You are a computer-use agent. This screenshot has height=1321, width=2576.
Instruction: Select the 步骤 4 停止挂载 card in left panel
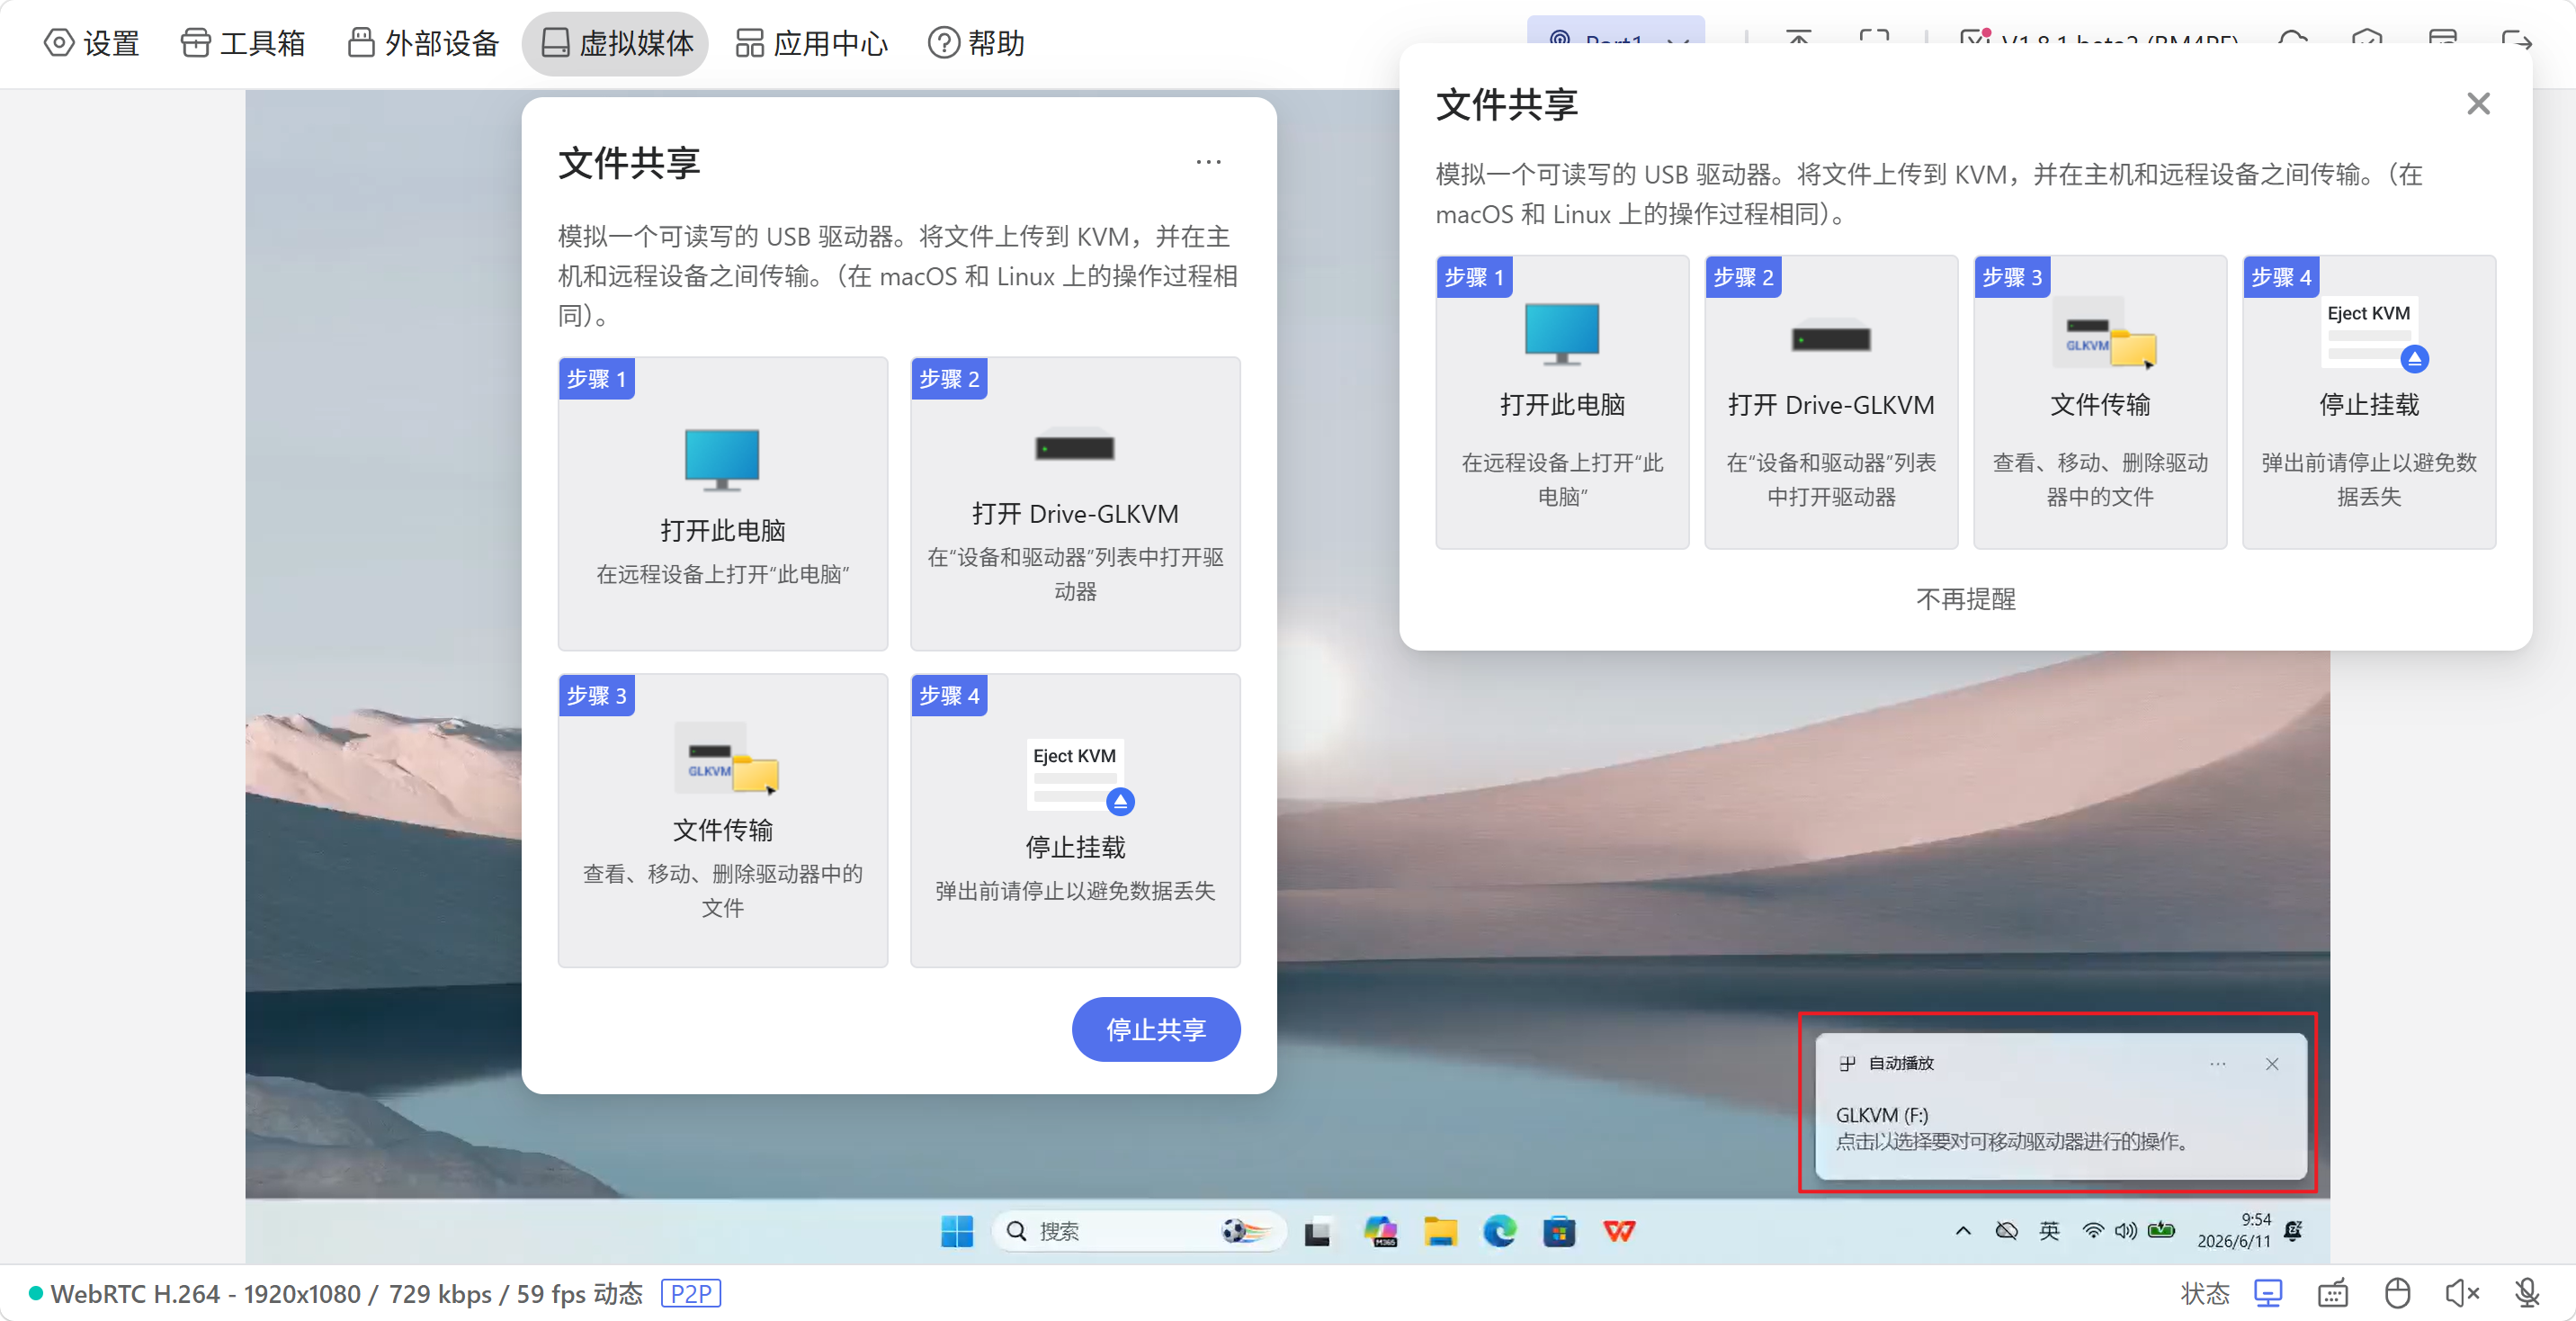1075,820
